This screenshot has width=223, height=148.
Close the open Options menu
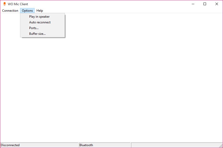click(x=27, y=11)
